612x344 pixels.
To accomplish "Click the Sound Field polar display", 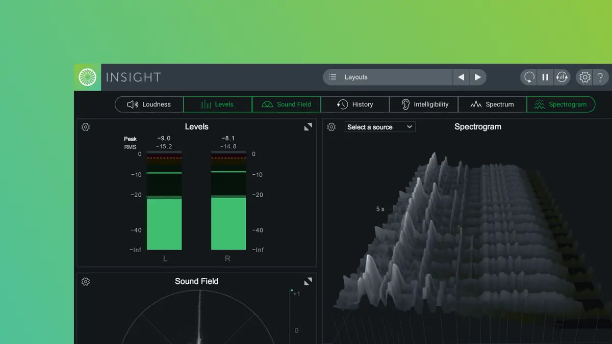I will [199, 317].
